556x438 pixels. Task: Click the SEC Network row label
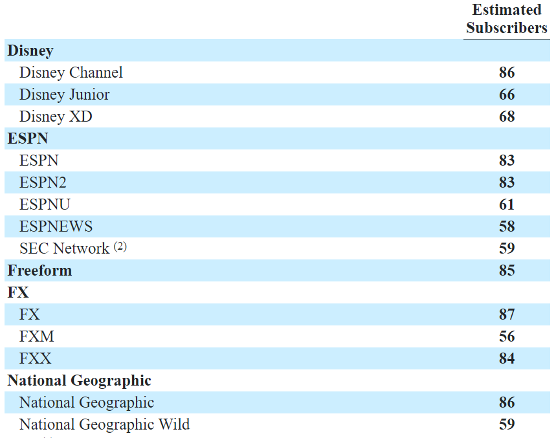pyautogui.click(x=65, y=248)
